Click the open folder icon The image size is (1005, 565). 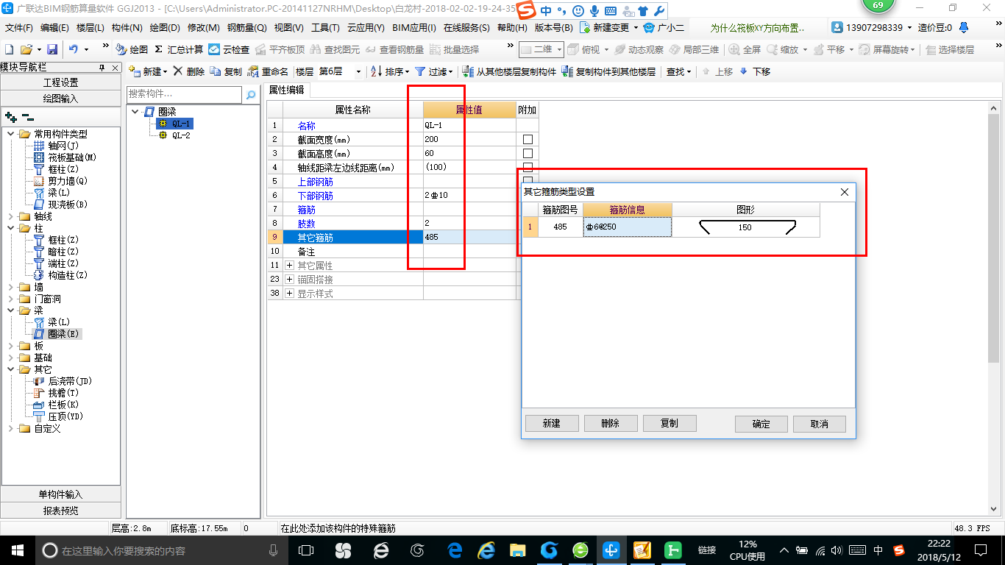click(26, 49)
